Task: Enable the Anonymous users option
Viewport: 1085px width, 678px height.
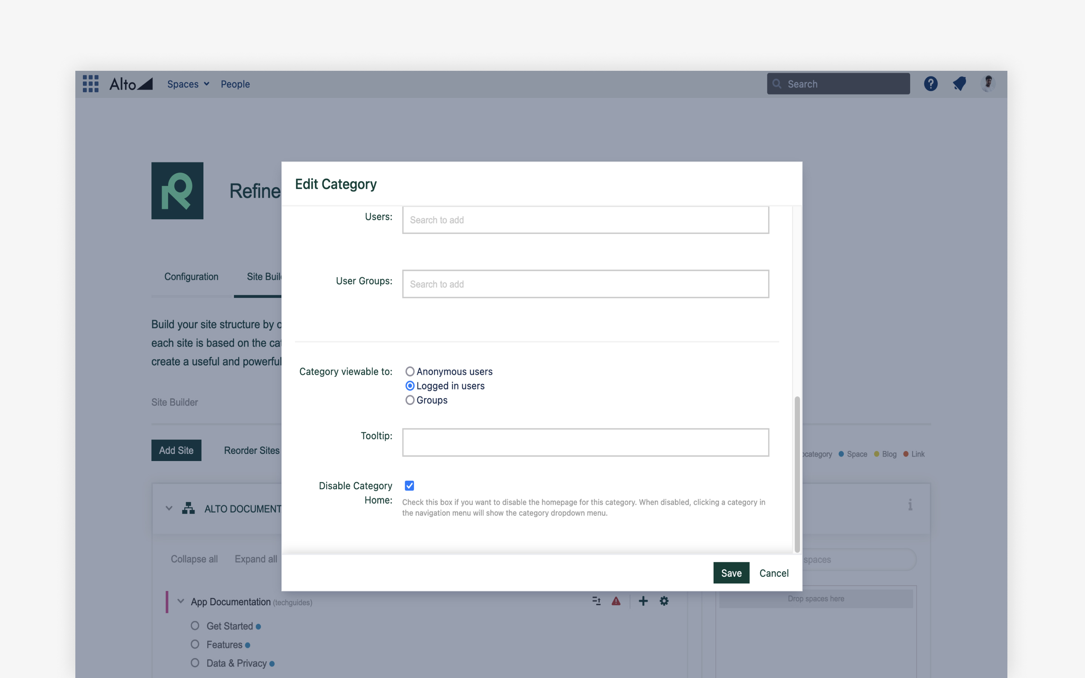Action: coord(410,371)
